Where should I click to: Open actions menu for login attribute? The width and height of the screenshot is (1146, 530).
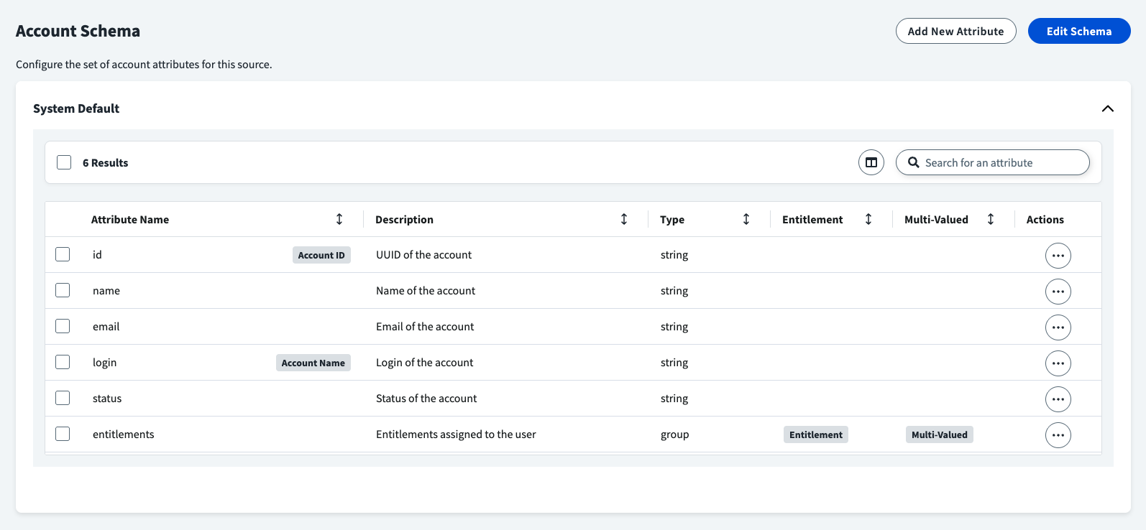tap(1058, 363)
